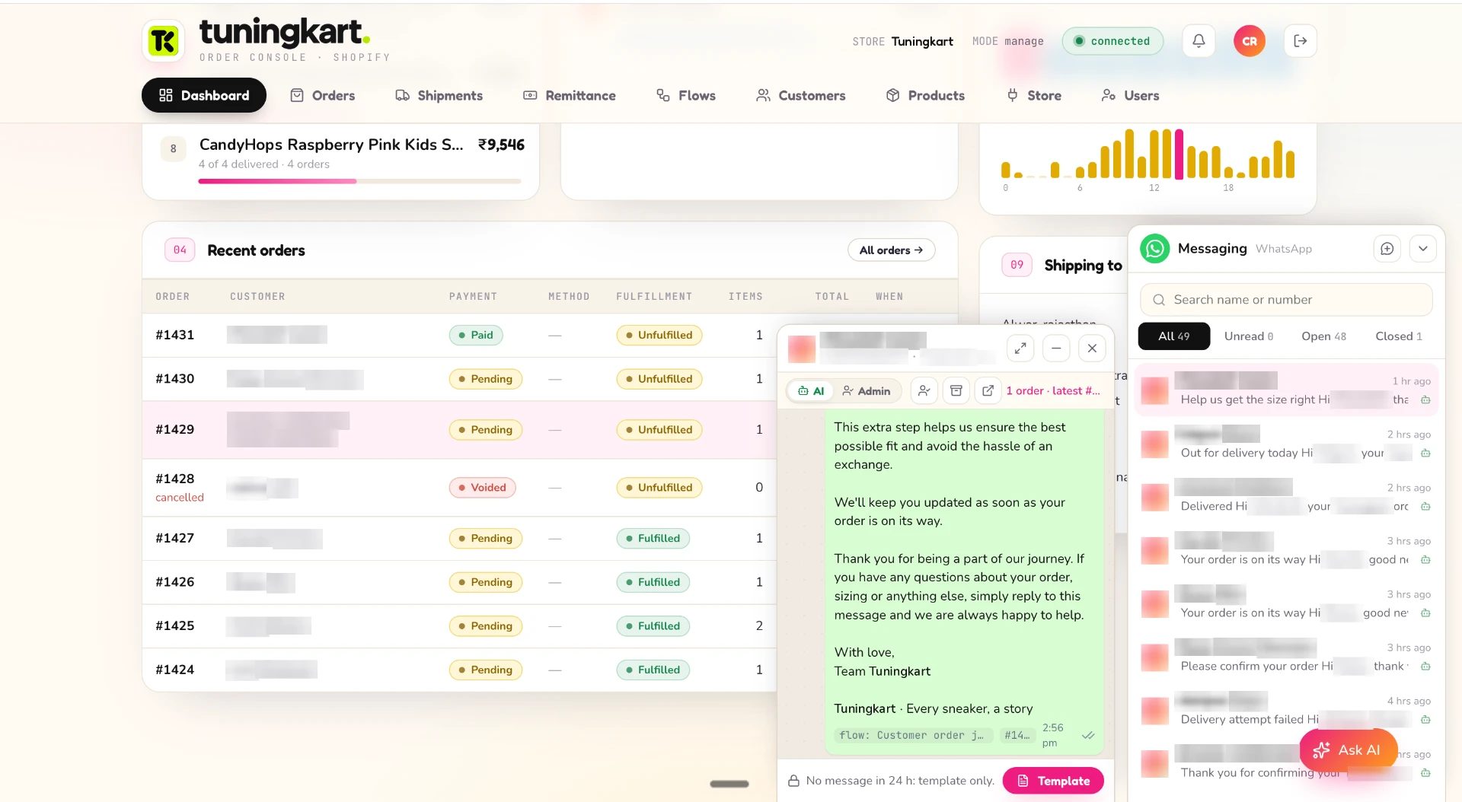Start a new chat with plus bubble icon
Viewport: 1462px width, 802px height.
1387,249
